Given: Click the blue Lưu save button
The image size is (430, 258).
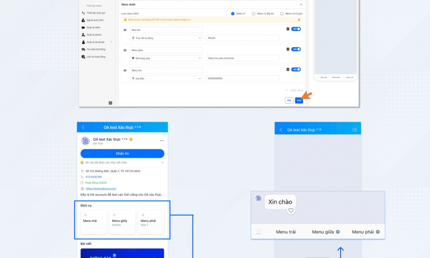Looking at the screenshot, I should [x=299, y=100].
